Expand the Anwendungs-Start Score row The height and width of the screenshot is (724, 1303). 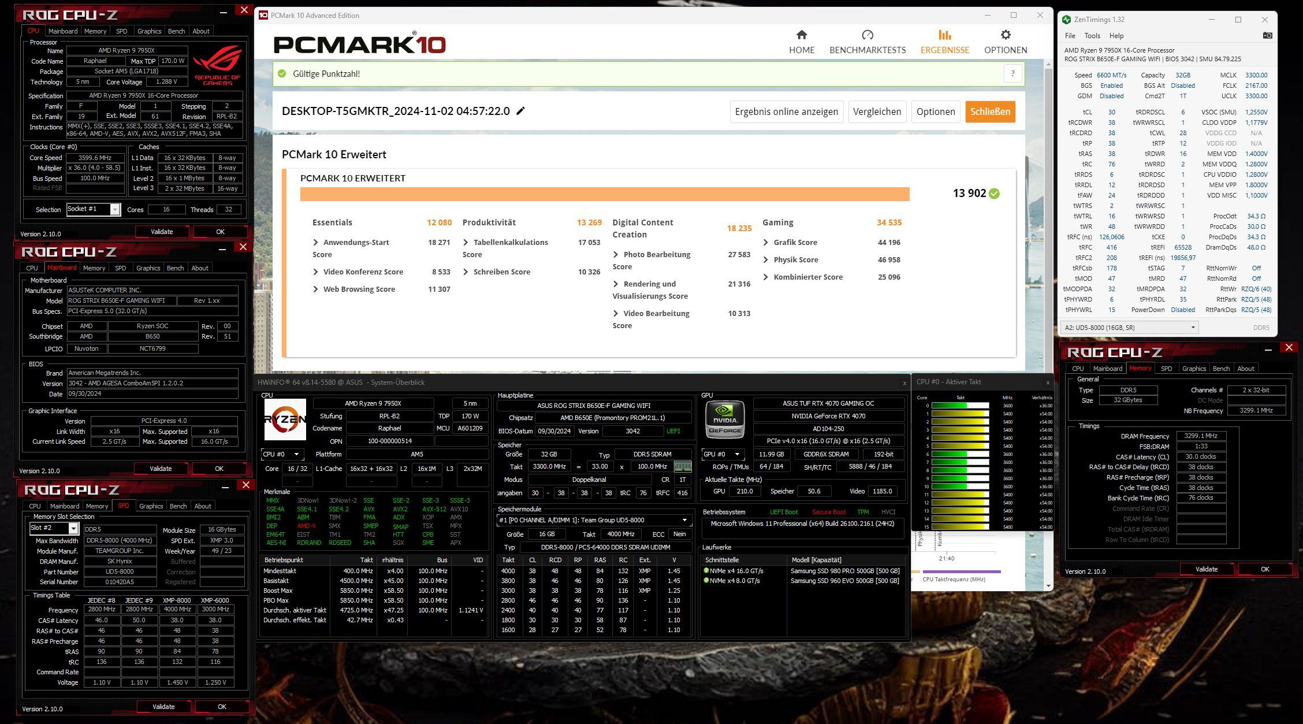pyautogui.click(x=315, y=243)
